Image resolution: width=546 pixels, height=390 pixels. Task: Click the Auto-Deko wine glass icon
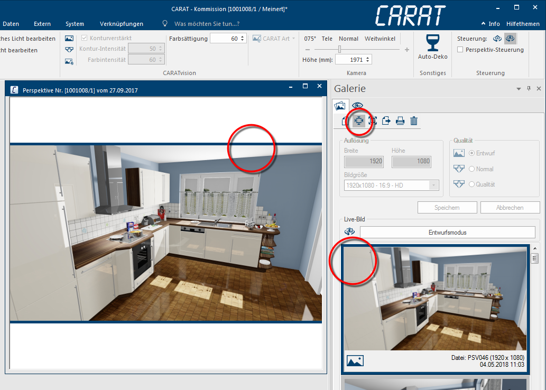(x=432, y=43)
